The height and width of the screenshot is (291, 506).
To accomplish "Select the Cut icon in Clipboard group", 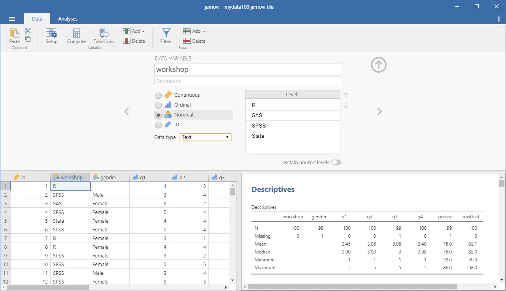I will 28,30.
